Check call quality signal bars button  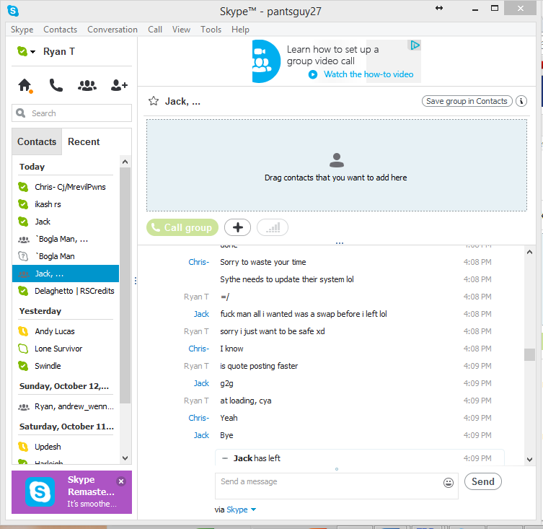[x=273, y=227]
